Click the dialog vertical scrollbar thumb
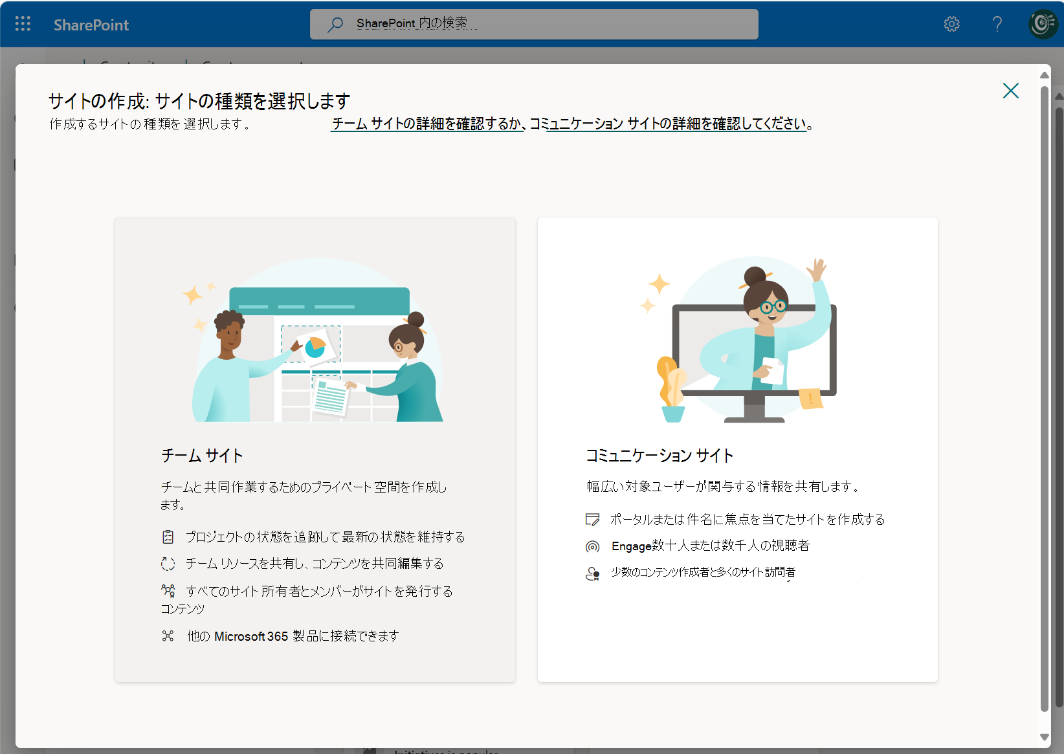Image resolution: width=1064 pixels, height=754 pixels. 1044,398
